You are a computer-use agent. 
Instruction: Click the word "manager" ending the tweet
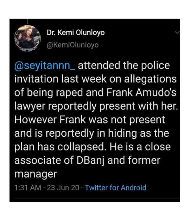(x=35, y=174)
